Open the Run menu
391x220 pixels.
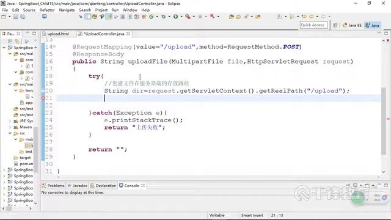pyautogui.click(x=115, y=10)
